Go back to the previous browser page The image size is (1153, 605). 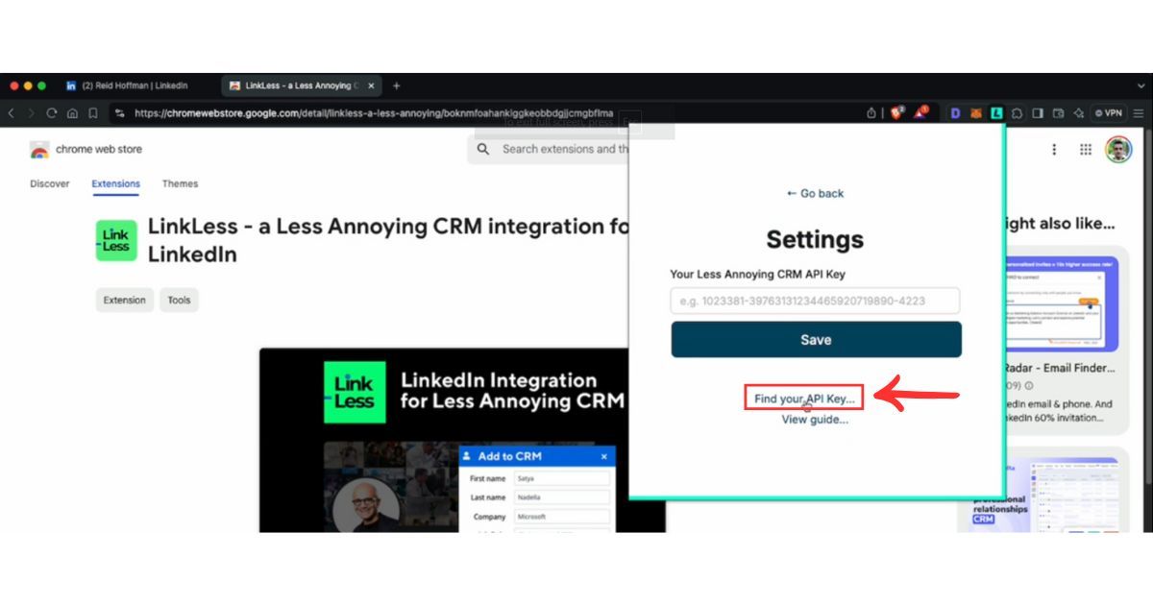12,113
